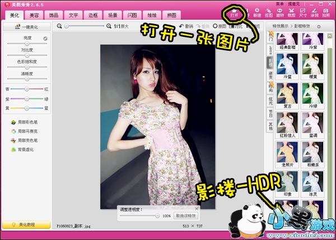The image size is (336, 240).
Task: Toggle 原图 original view
Action: tap(220, 26)
